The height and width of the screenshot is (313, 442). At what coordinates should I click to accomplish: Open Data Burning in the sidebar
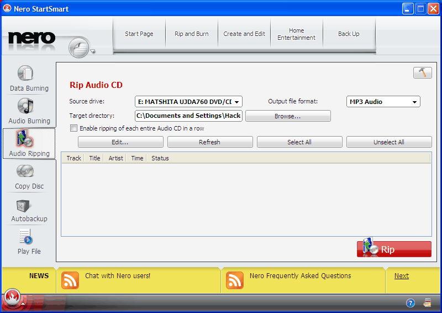click(x=29, y=78)
